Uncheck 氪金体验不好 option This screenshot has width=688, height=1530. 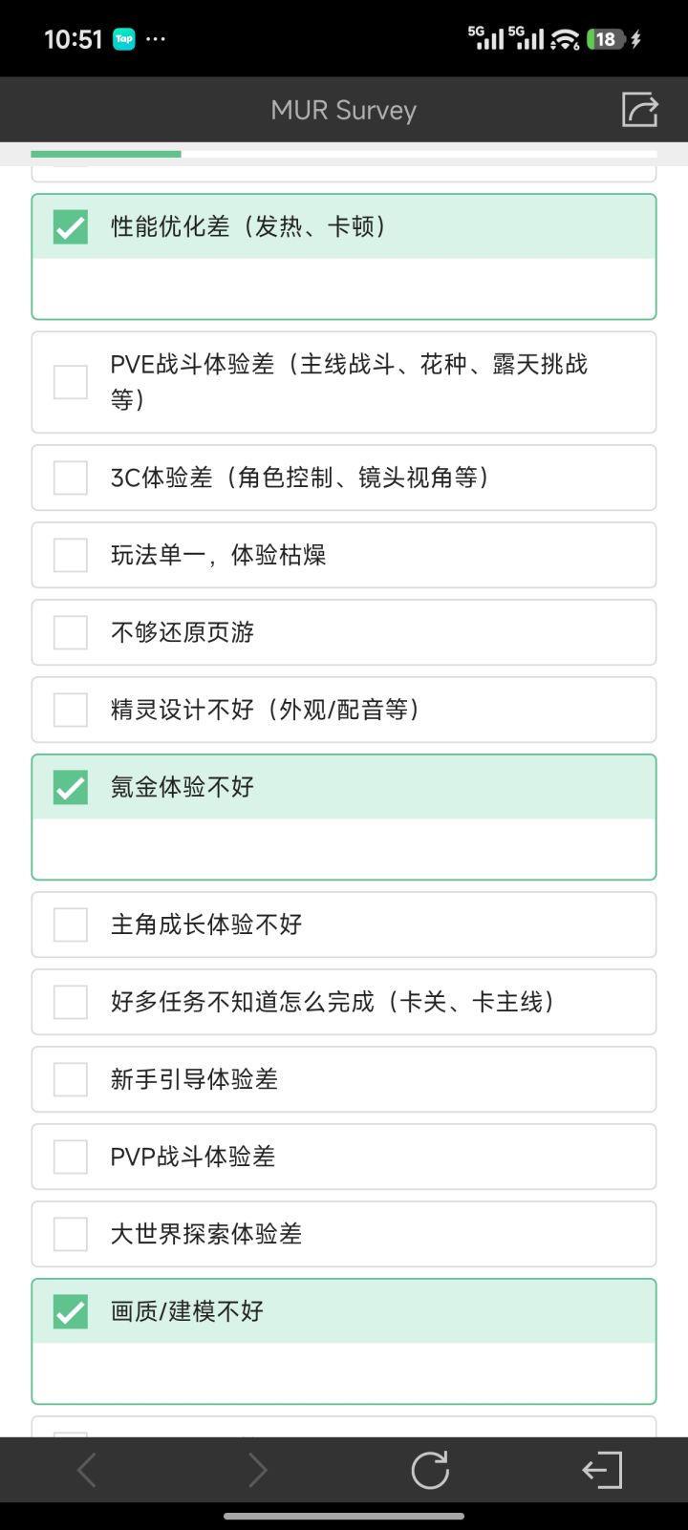71,787
